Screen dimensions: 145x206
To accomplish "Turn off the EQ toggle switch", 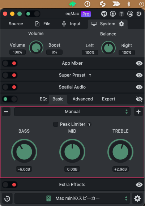I will click(10, 99).
